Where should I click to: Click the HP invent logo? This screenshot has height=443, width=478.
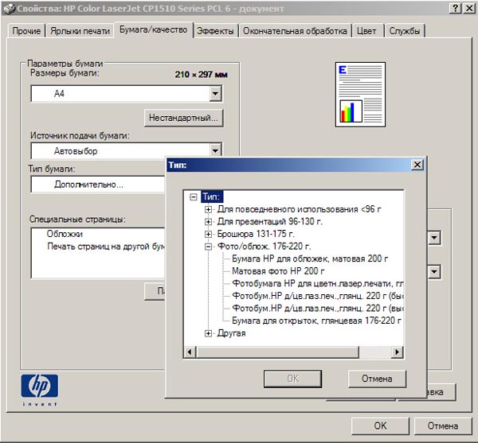click(x=40, y=390)
